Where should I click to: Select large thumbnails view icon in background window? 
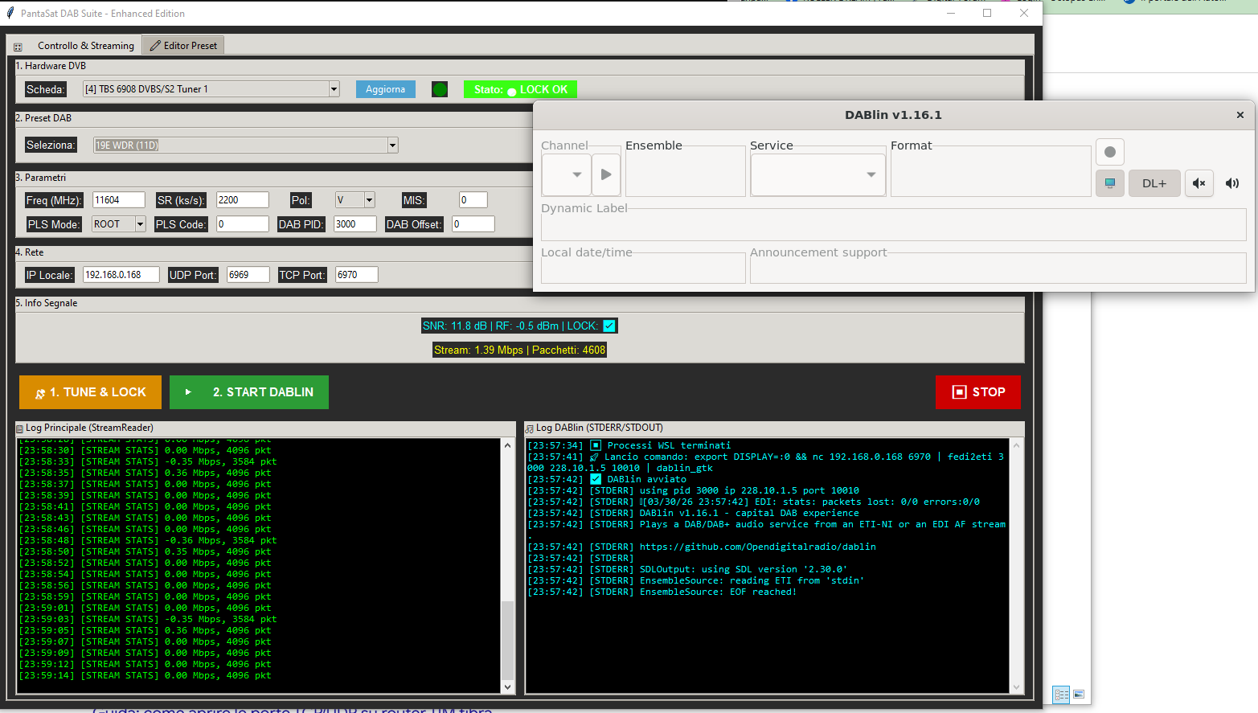pyautogui.click(x=1079, y=695)
